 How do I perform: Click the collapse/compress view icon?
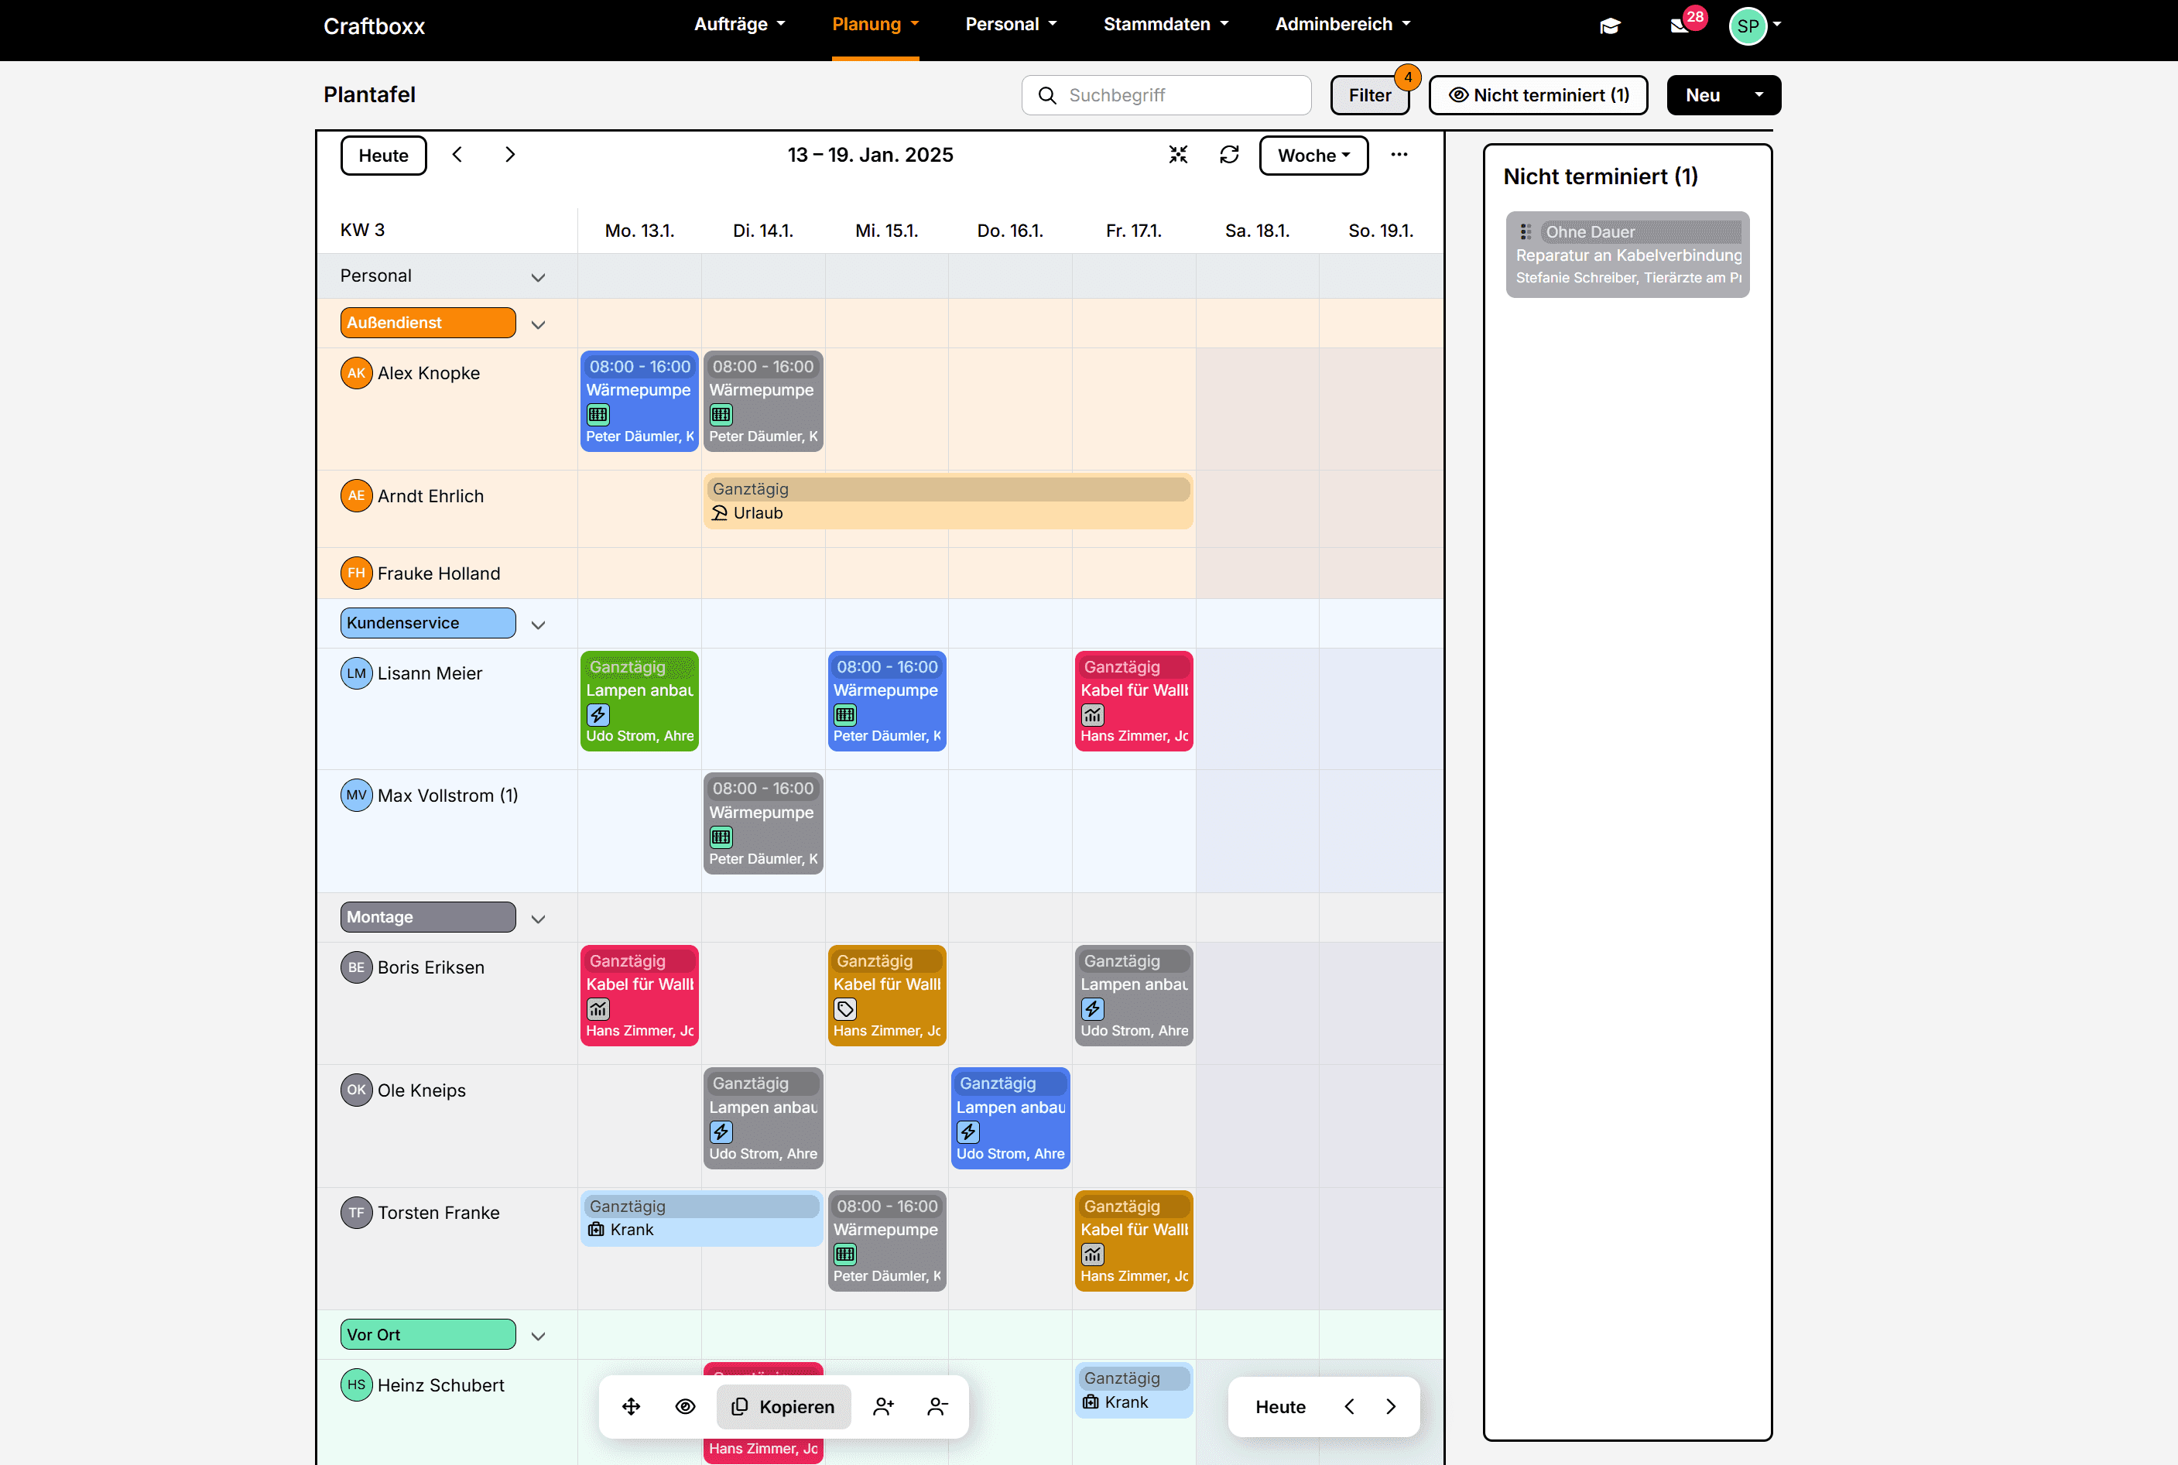(x=1178, y=155)
